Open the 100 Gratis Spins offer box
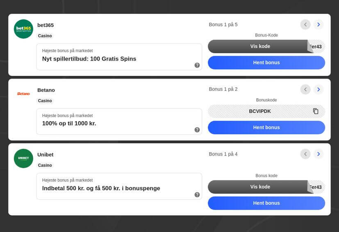Image resolution: width=339 pixels, height=232 pixels. pyautogui.click(x=119, y=57)
